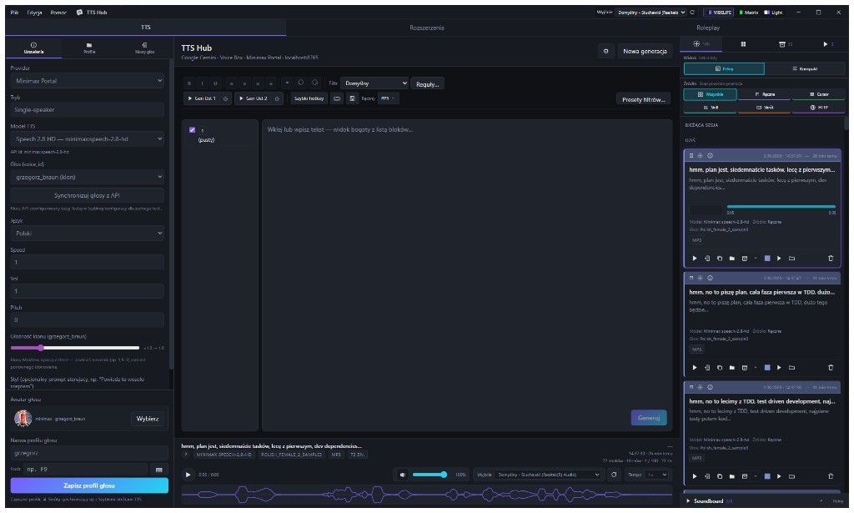The image size is (854, 513).
Task: Toggle the Light theme option
Action: point(773,12)
